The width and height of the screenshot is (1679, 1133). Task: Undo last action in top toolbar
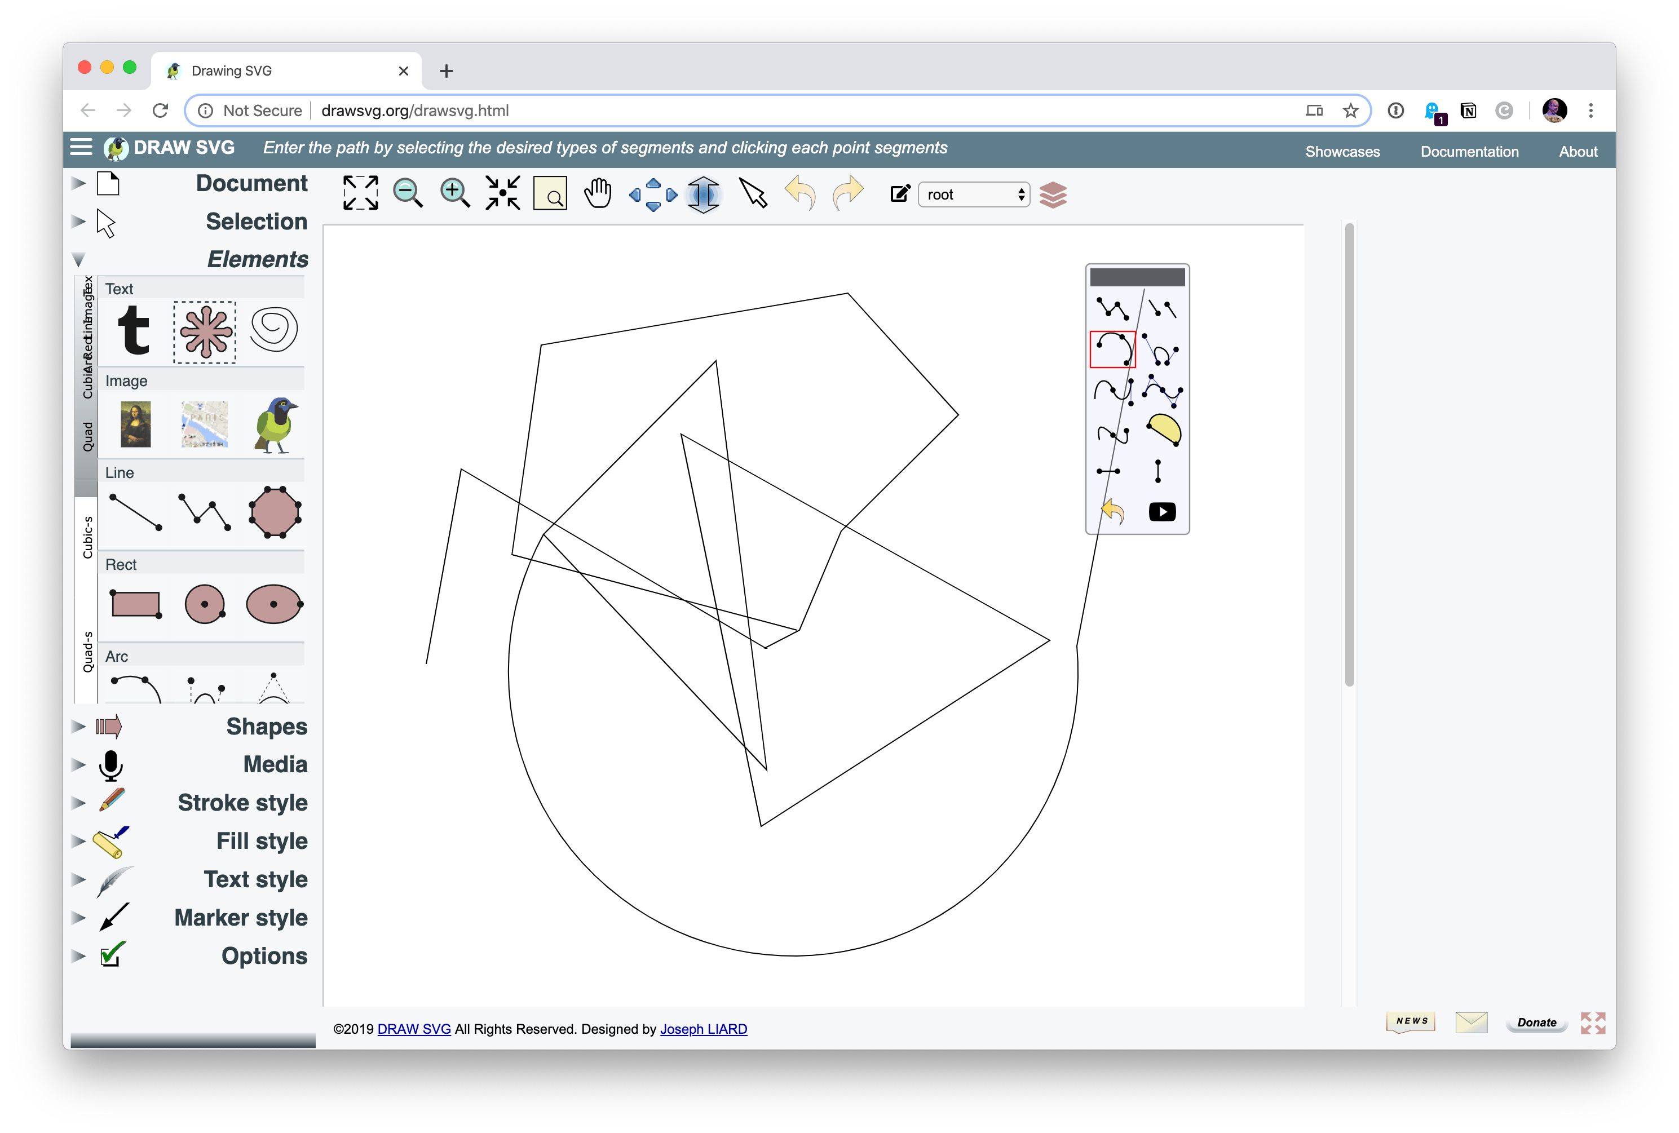[x=800, y=193]
